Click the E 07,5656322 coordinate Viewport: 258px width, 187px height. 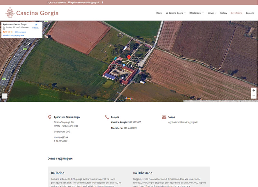coord(61,141)
